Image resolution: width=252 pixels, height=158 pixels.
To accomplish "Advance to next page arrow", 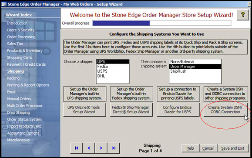I will pyautogui.click(x=101, y=148).
